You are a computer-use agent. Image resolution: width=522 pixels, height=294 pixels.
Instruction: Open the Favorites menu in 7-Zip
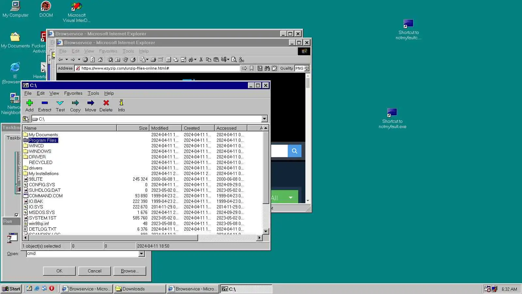pyautogui.click(x=73, y=93)
